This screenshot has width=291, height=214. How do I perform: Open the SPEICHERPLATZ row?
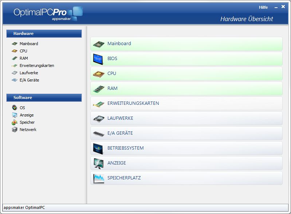tap(186, 178)
